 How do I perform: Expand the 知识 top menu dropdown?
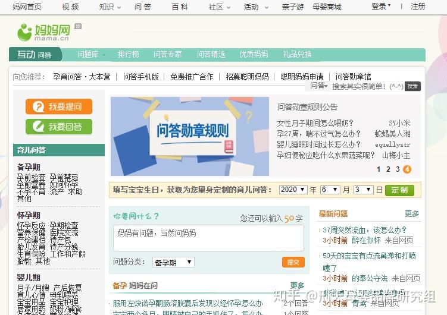click(x=110, y=7)
